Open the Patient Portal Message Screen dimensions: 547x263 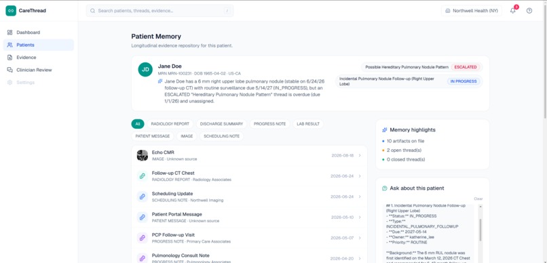[177, 214]
